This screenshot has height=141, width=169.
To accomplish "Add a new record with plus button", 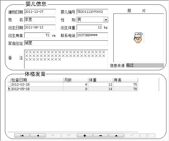I will coord(85,136).
